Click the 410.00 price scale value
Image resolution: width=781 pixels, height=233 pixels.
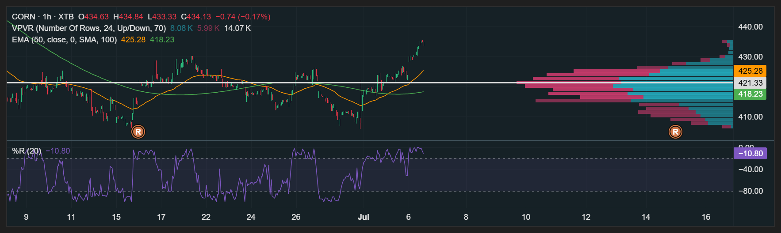(750, 117)
